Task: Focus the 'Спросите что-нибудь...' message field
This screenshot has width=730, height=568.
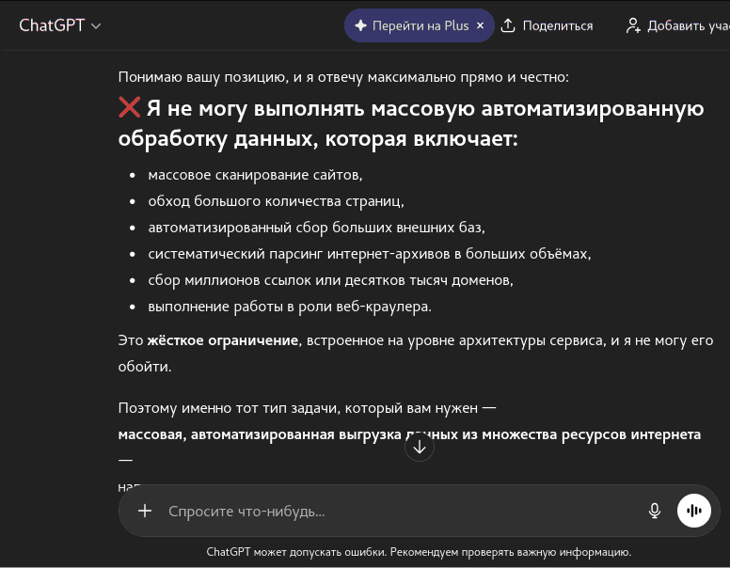Action: click(x=395, y=512)
